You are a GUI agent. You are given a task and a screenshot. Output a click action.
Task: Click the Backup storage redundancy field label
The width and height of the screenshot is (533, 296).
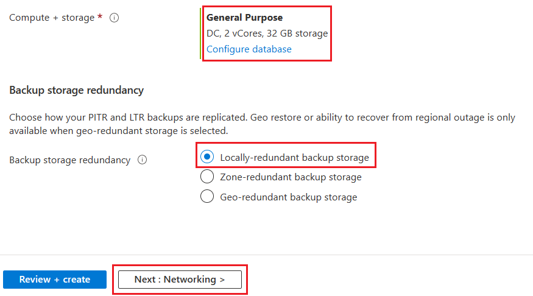(69, 160)
